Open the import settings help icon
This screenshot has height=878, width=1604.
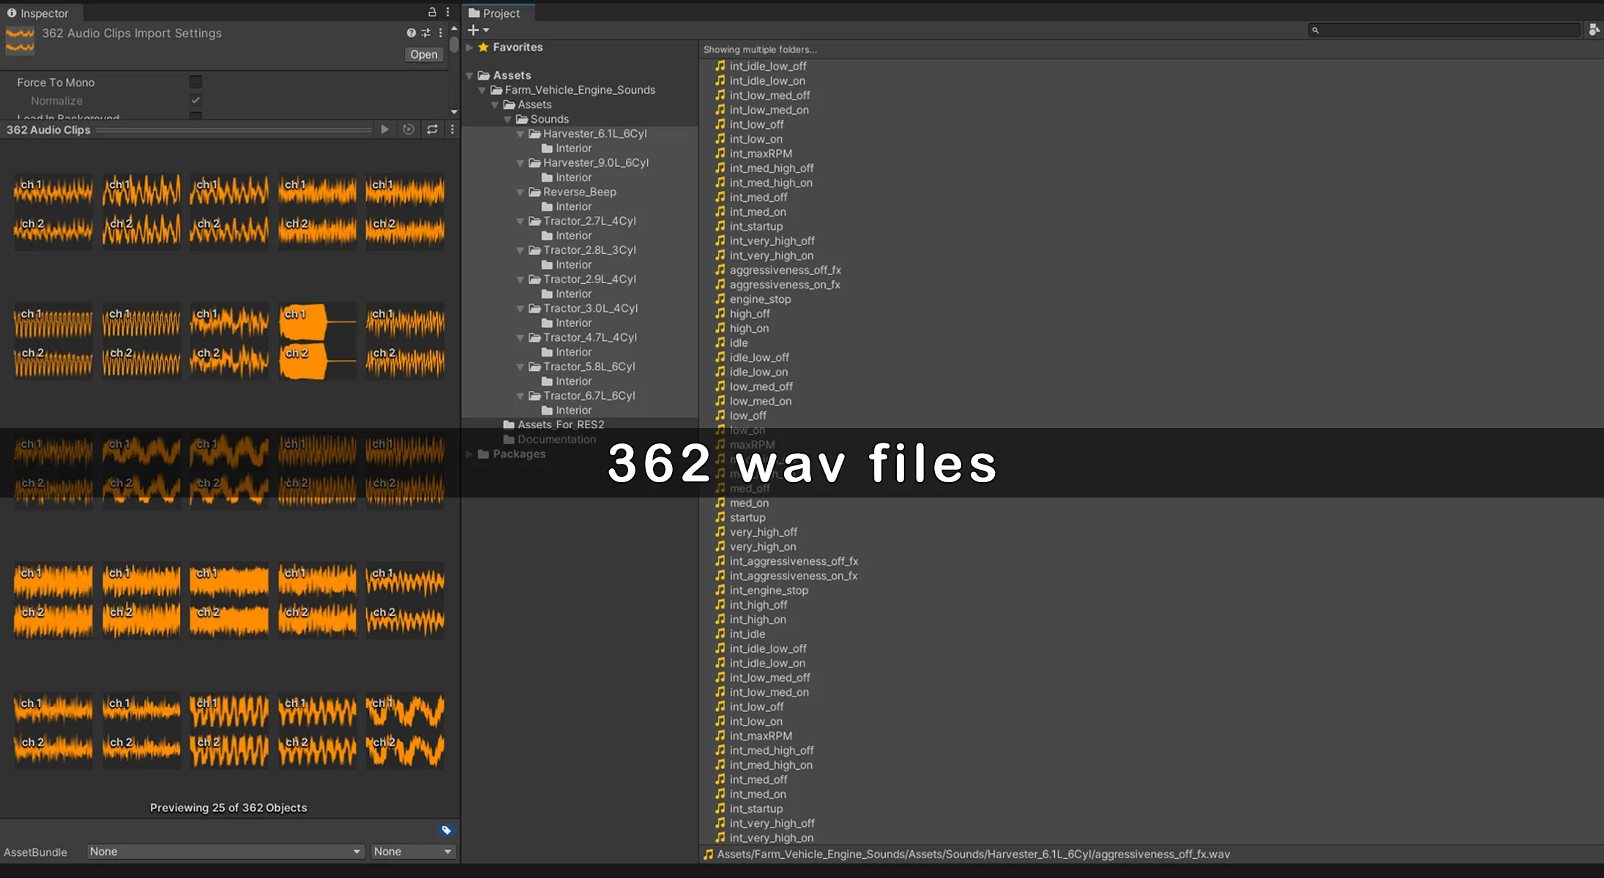click(411, 33)
